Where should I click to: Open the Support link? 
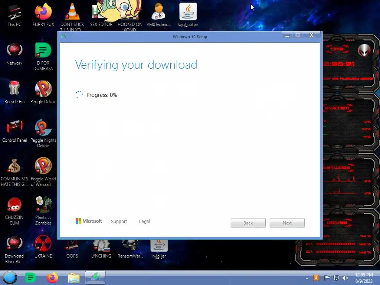pyautogui.click(x=119, y=221)
